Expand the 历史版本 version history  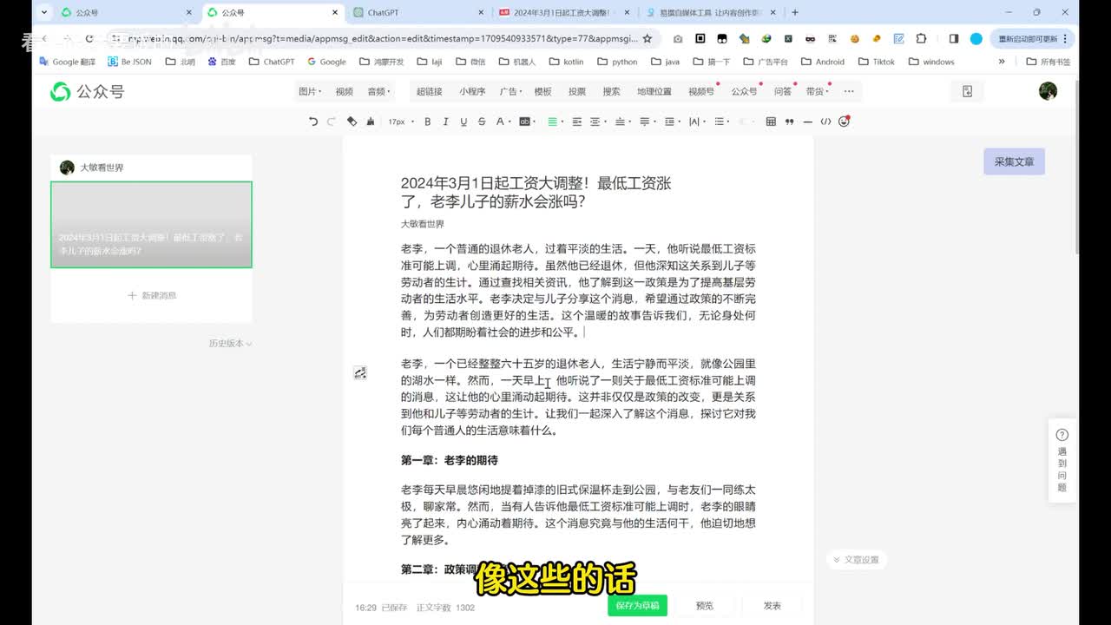tap(230, 344)
